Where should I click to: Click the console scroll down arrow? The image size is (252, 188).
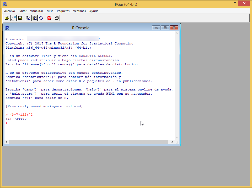click(177, 138)
